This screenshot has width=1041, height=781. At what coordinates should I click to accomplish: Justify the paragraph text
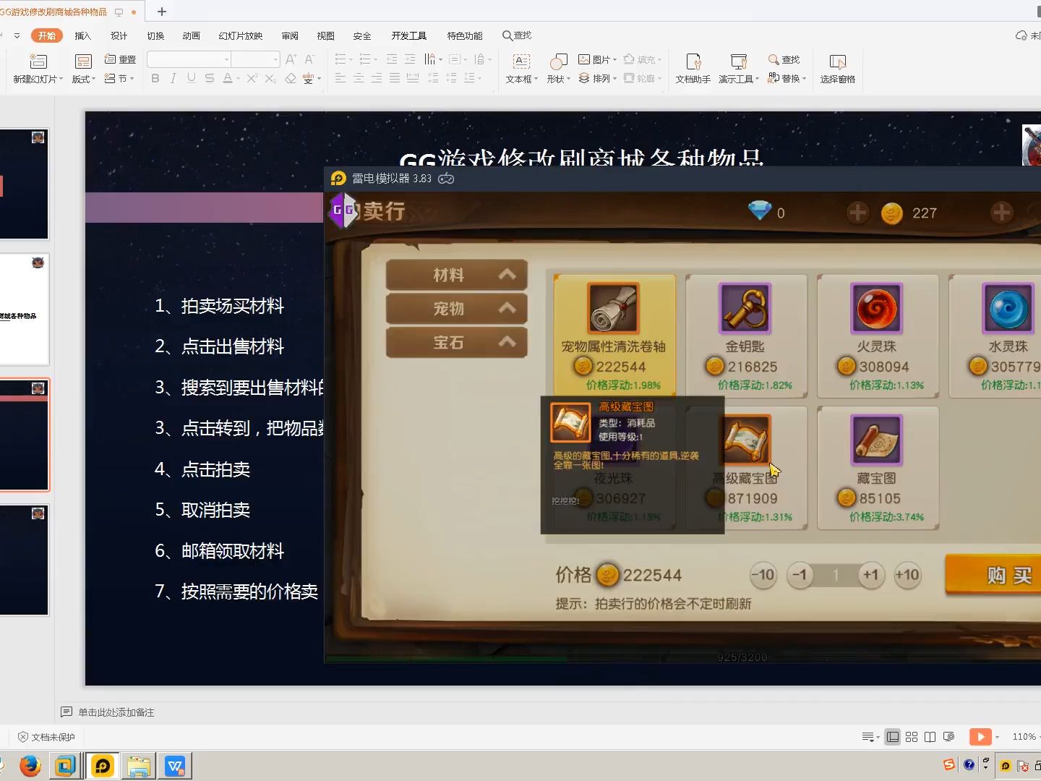click(x=395, y=78)
